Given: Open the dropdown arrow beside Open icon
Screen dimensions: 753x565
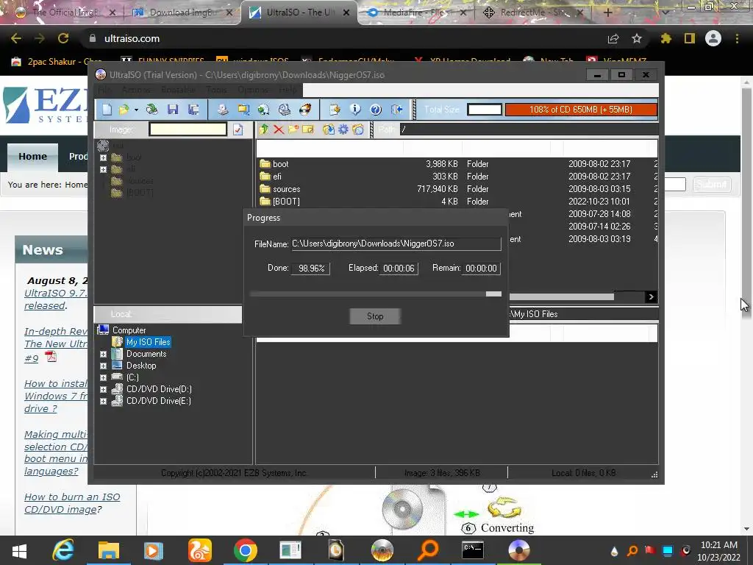Looking at the screenshot, I should [136, 110].
